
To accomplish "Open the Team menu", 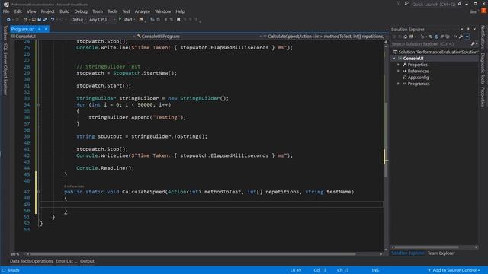I will 98,11.
